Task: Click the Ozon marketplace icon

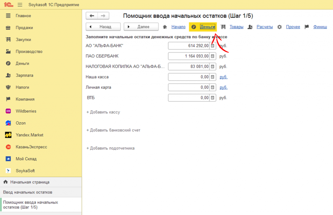Action: click(8, 123)
